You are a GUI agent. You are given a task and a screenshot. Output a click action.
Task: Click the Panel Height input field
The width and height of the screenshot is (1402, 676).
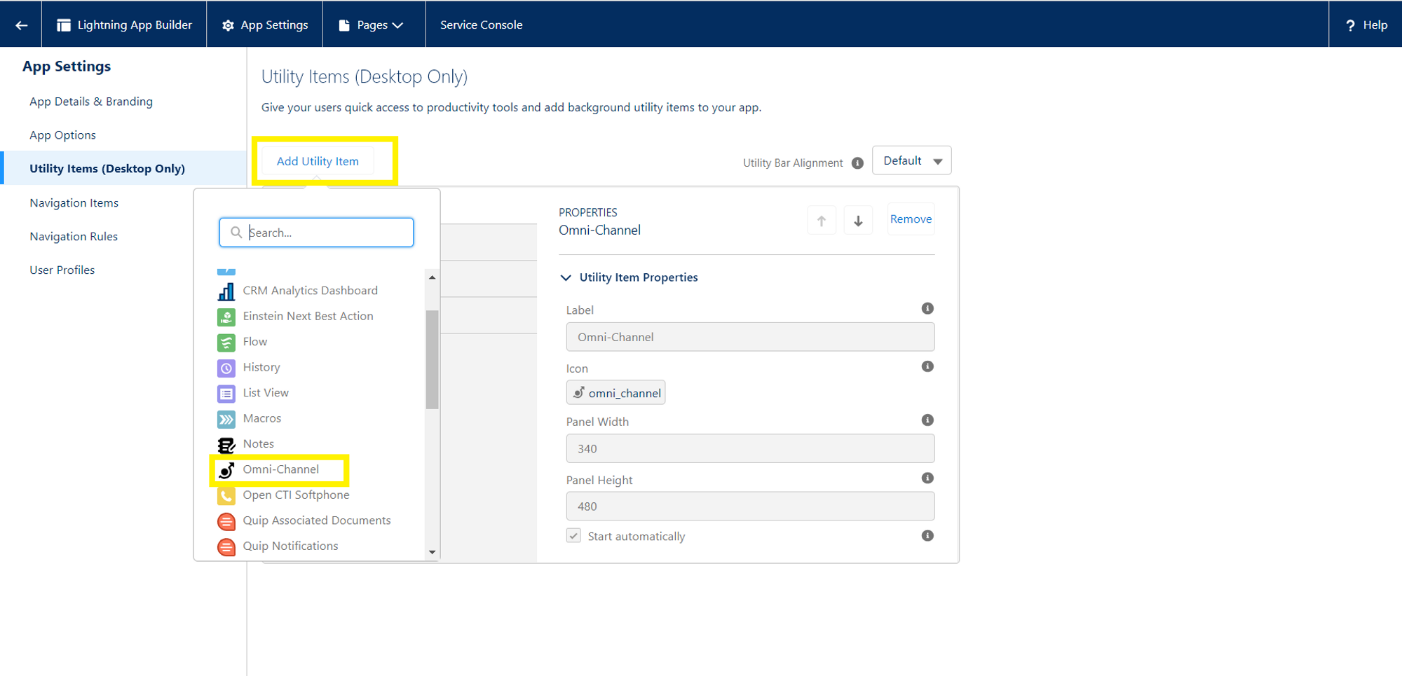(x=750, y=506)
